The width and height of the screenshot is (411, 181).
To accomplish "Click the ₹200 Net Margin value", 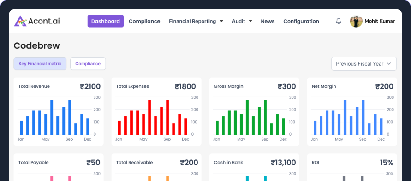I will 384,86.
